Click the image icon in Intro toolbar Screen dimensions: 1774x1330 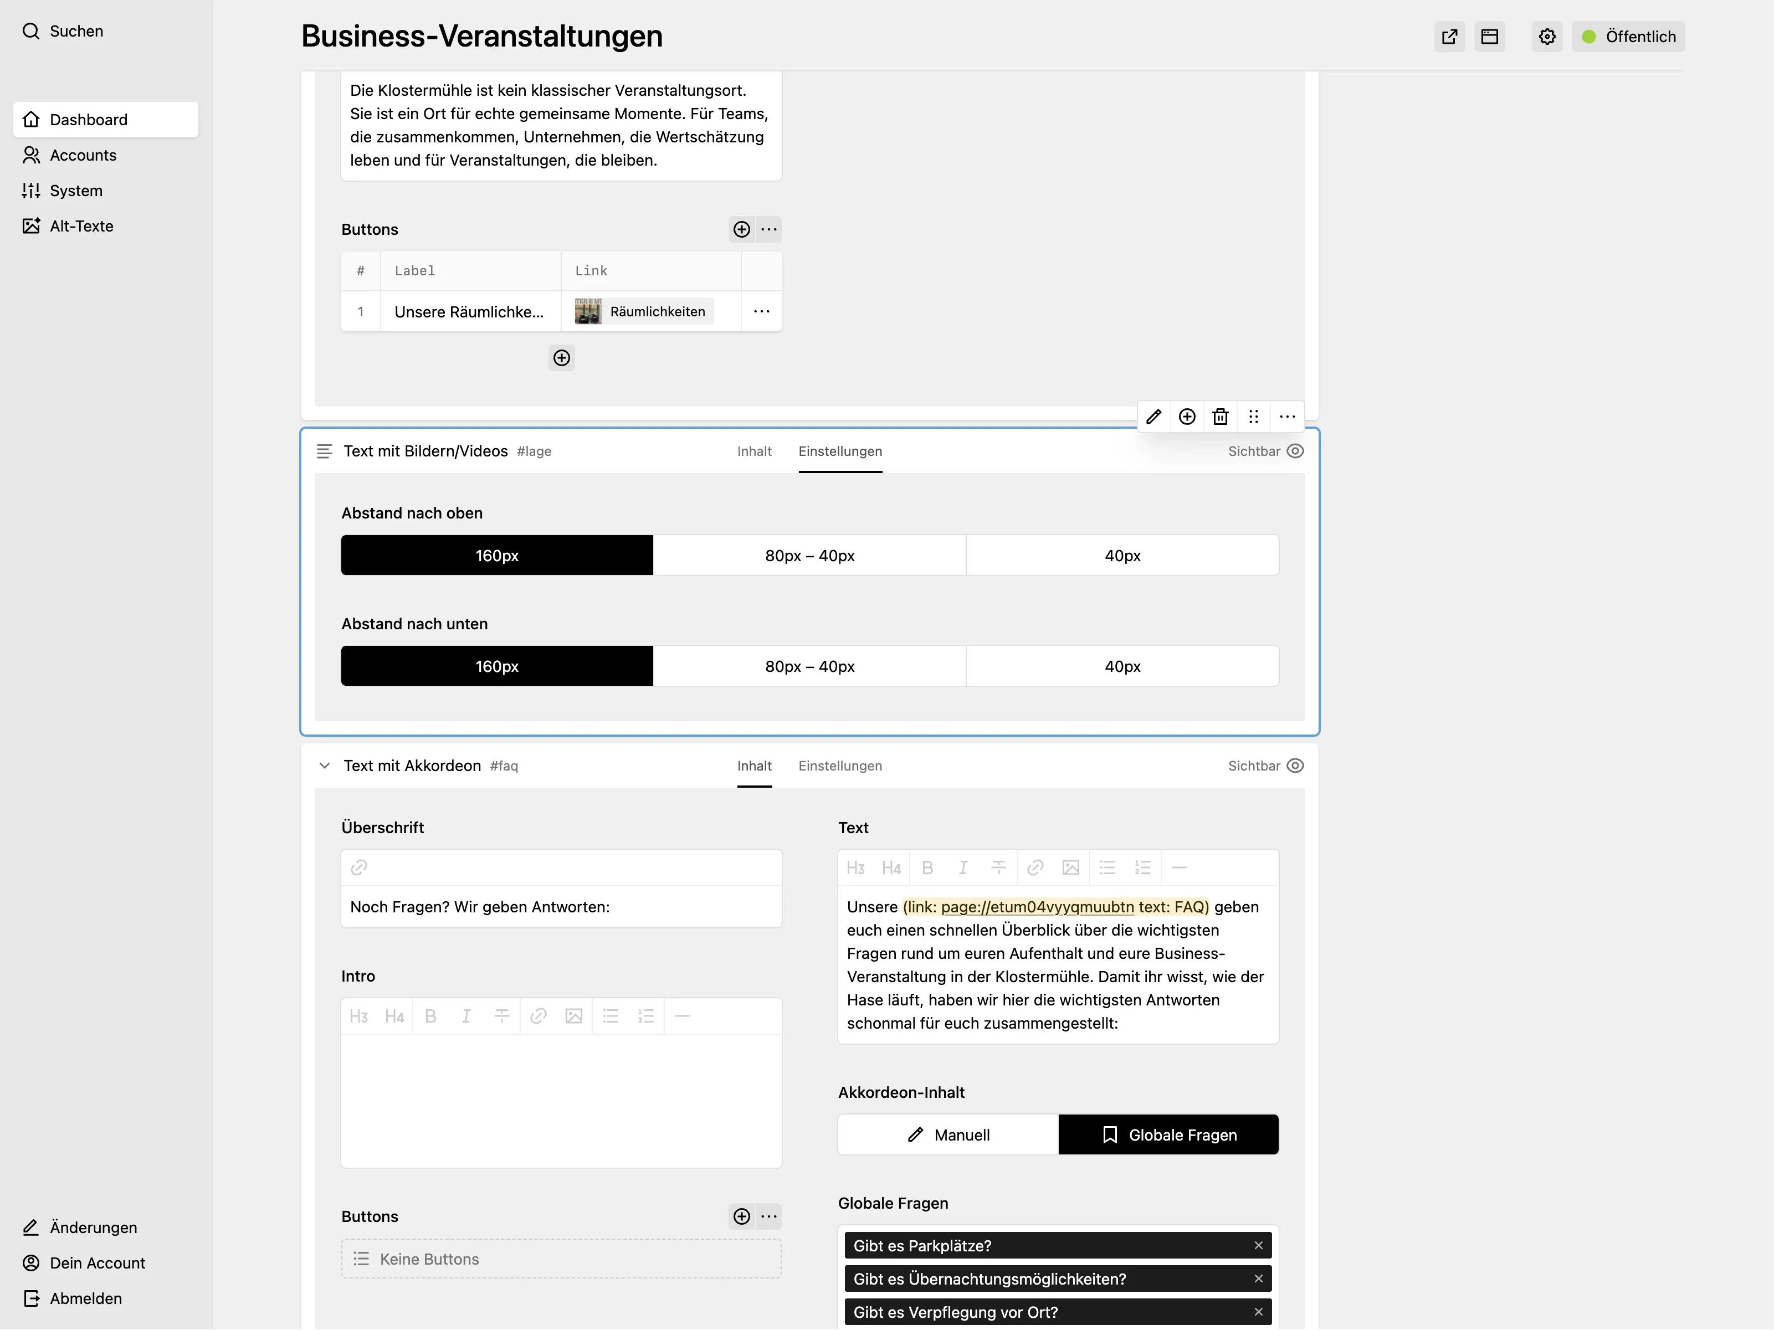tap(573, 1016)
